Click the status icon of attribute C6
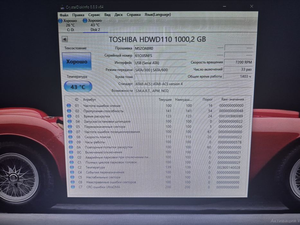The height and width of the screenshot is (225, 300). 73,182
